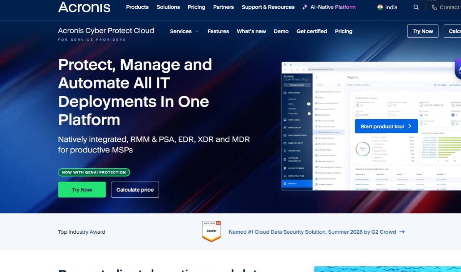Click the 'Top Industry Award' text
This screenshot has width=461, height=272.
81,232
